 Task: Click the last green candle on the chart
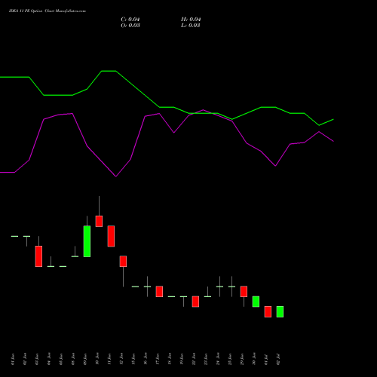point(280,311)
